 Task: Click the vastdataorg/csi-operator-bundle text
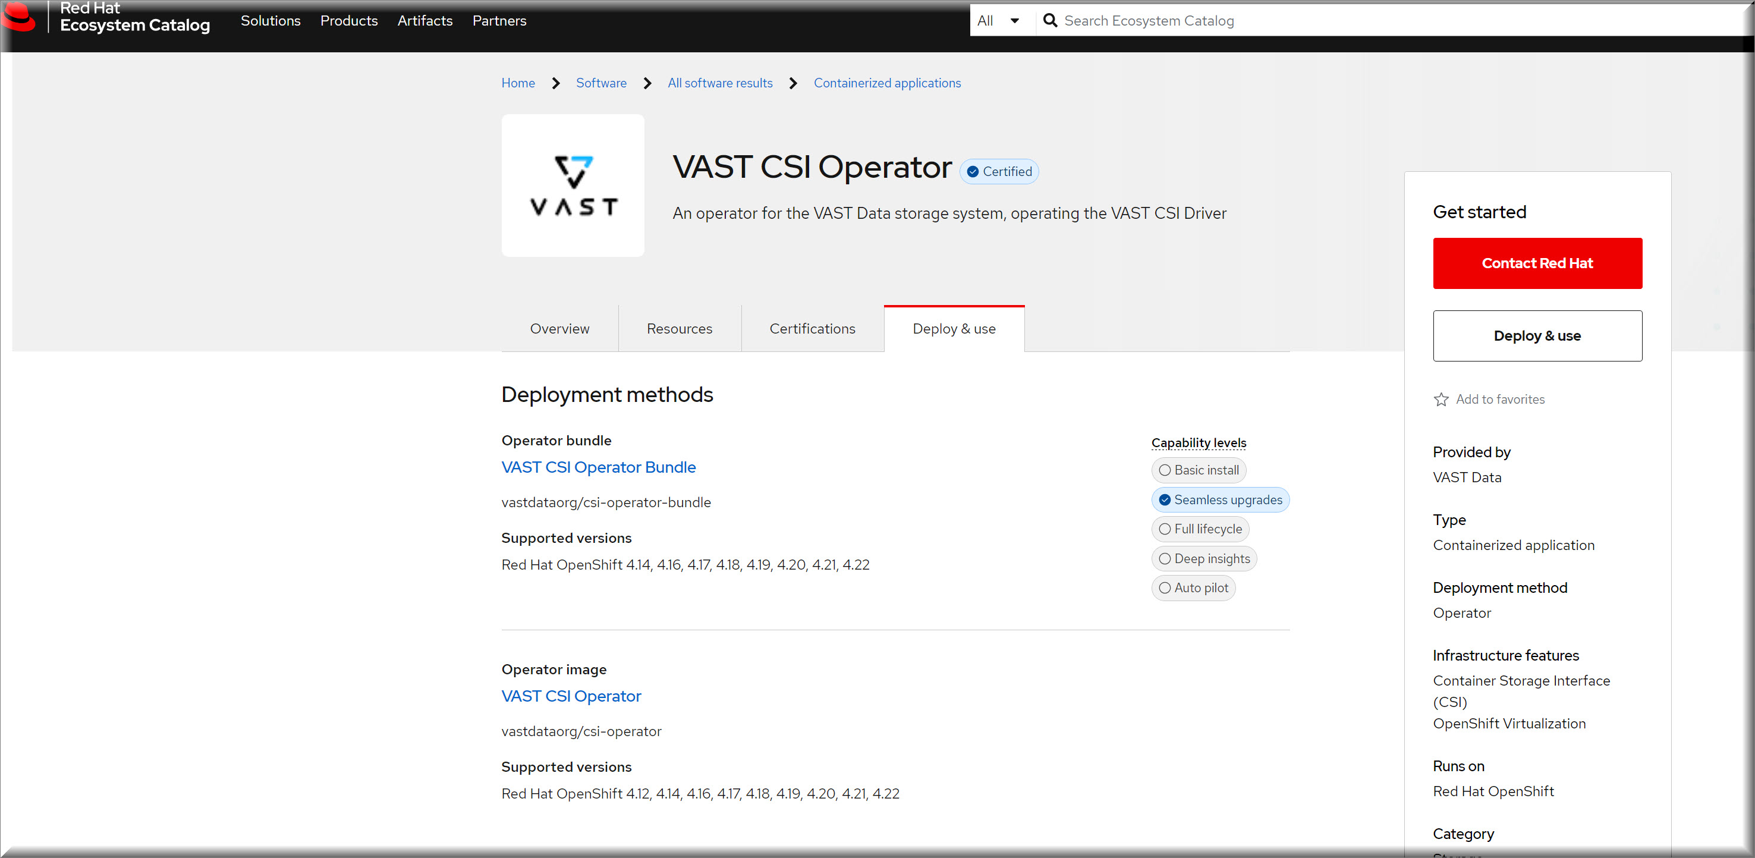tap(606, 503)
